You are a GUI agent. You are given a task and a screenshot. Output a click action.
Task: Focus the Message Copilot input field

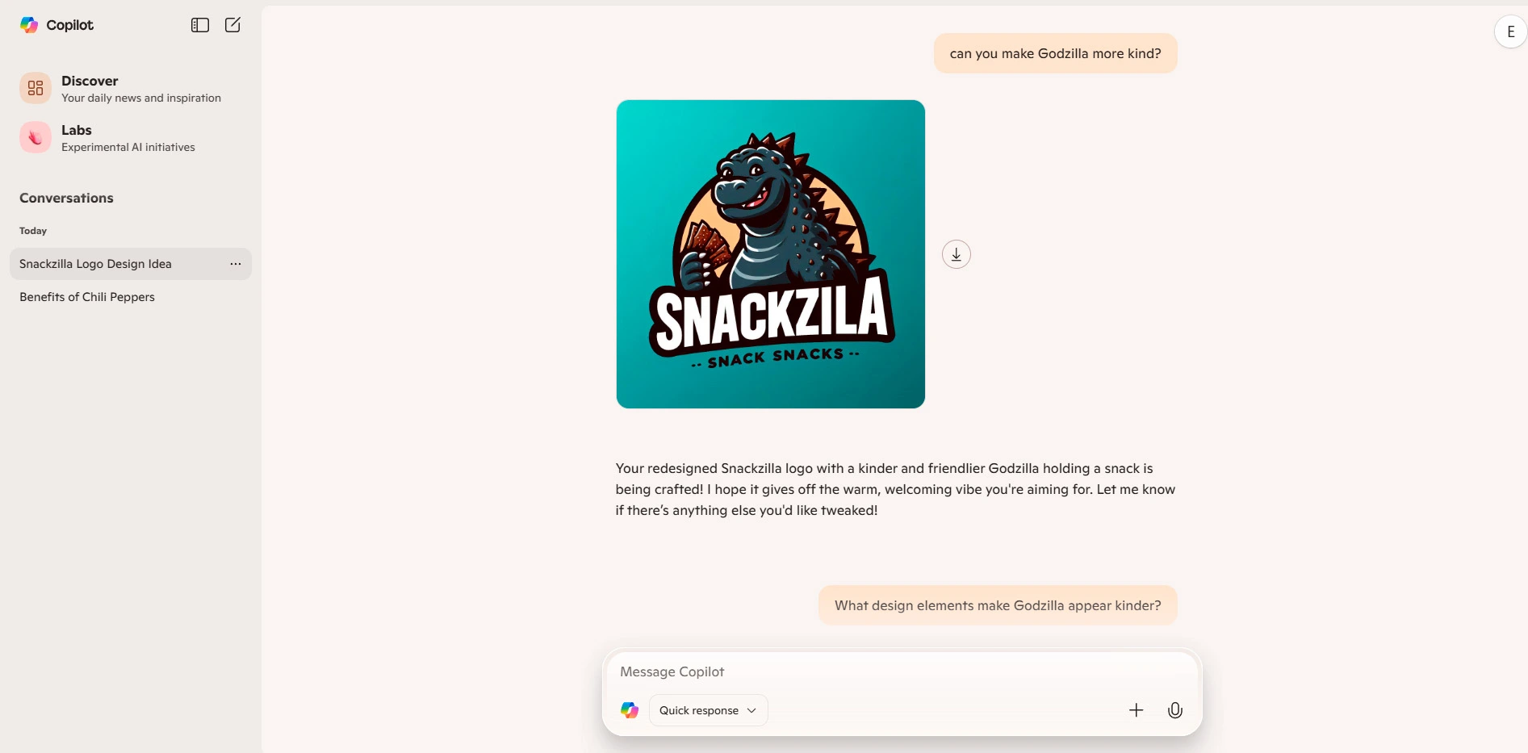point(902,671)
